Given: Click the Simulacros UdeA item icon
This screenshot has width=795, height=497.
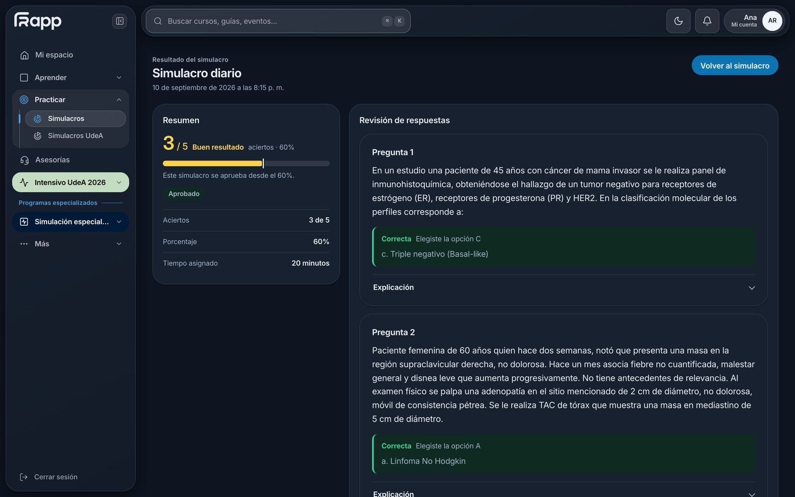Looking at the screenshot, I should (x=37, y=136).
